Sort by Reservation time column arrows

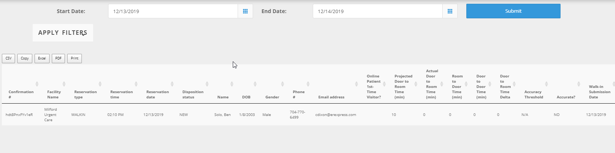point(136,84)
